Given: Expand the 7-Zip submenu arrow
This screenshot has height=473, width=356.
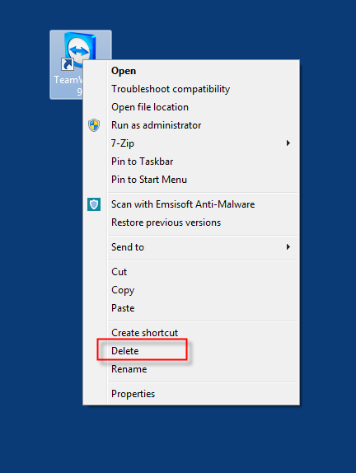Looking at the screenshot, I should click(x=288, y=143).
